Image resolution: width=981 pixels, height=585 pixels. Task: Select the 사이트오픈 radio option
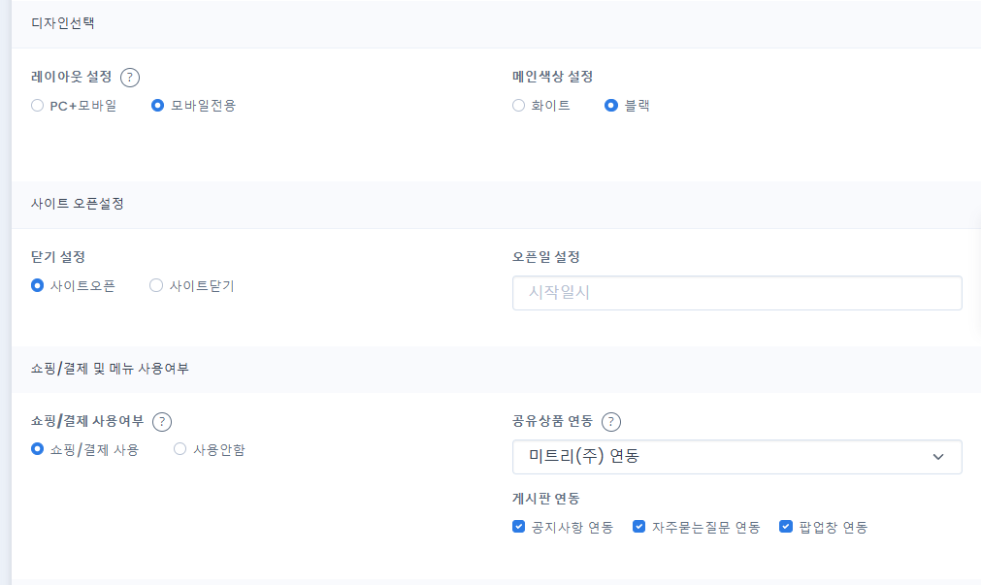pos(38,286)
